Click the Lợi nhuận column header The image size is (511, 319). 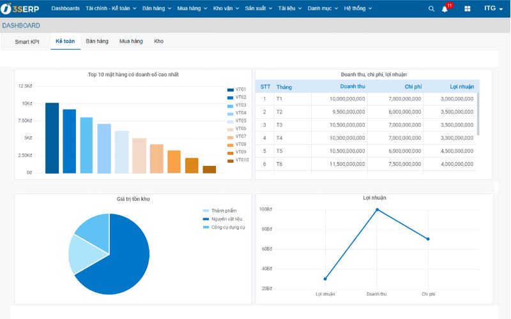462,87
